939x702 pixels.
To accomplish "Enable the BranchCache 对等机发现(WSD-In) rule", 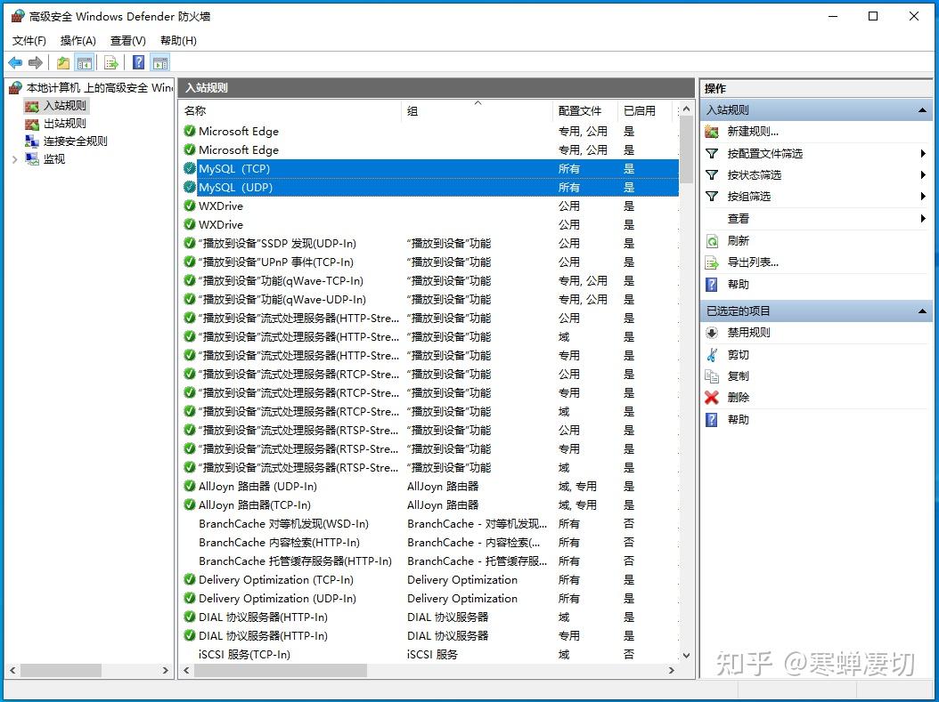I will pos(190,524).
